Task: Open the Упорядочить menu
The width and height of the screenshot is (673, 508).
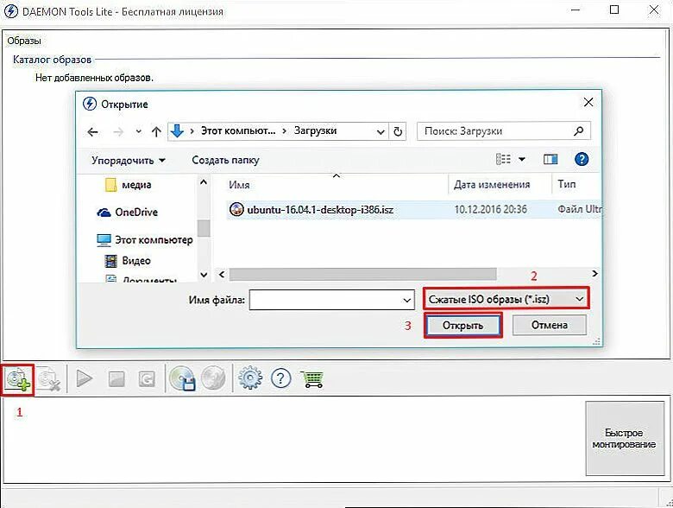Action: coord(129,161)
